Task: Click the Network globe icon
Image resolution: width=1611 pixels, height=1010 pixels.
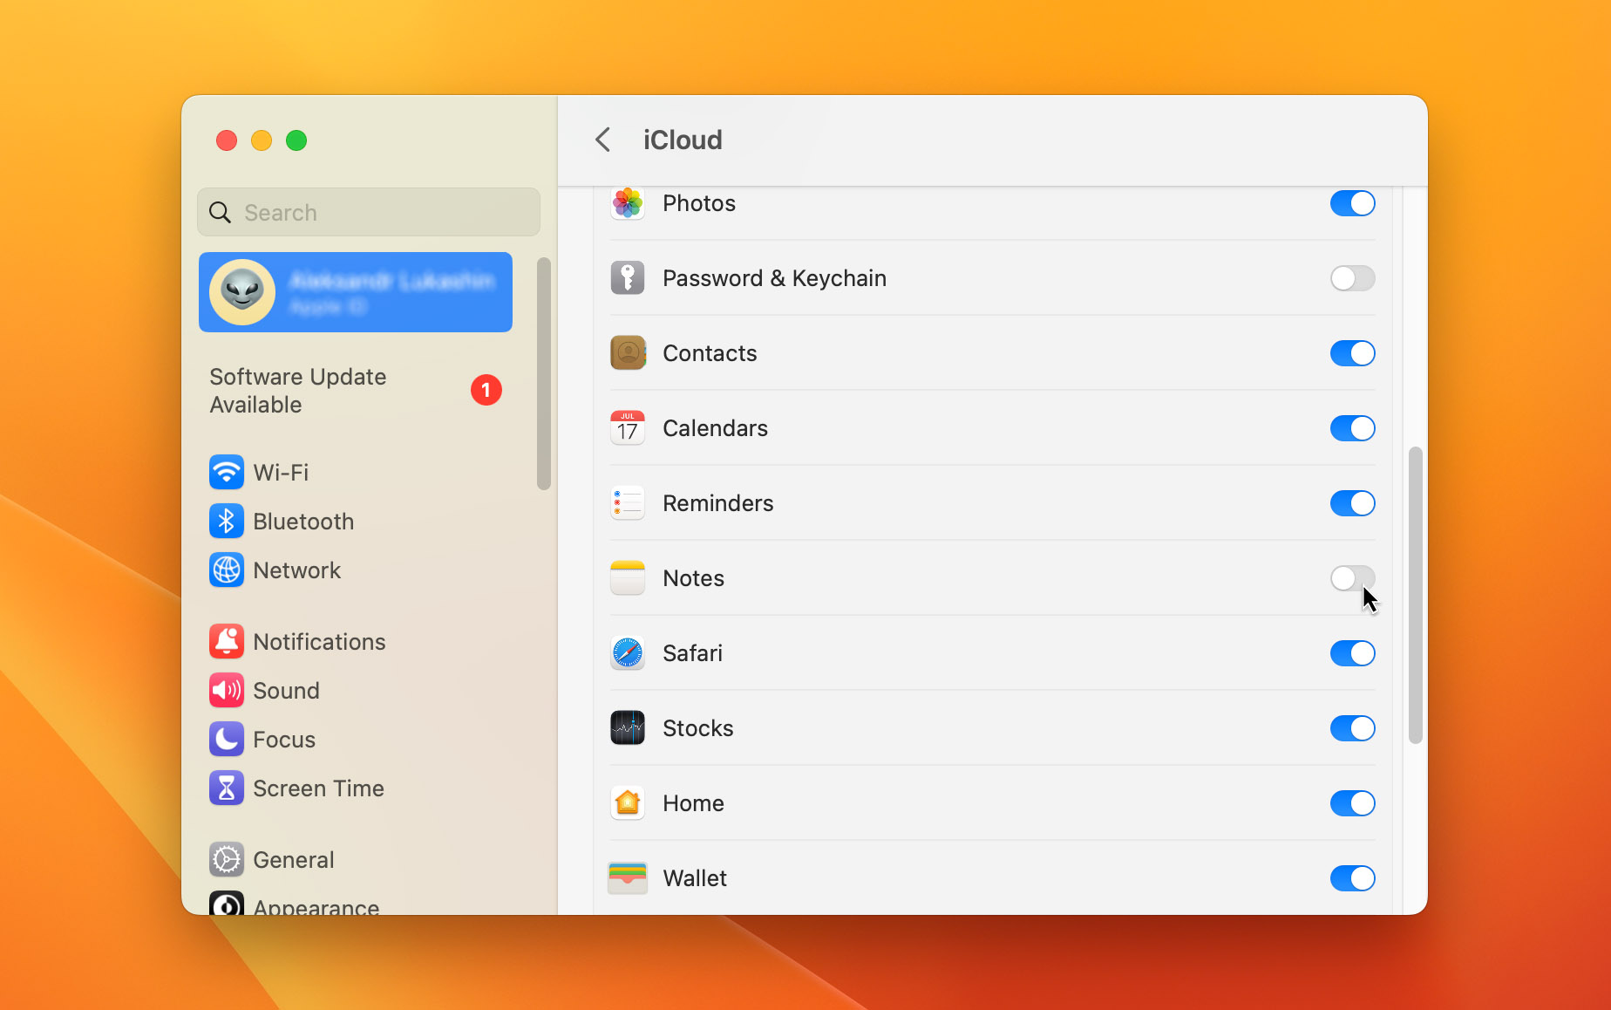Action: [x=227, y=570]
